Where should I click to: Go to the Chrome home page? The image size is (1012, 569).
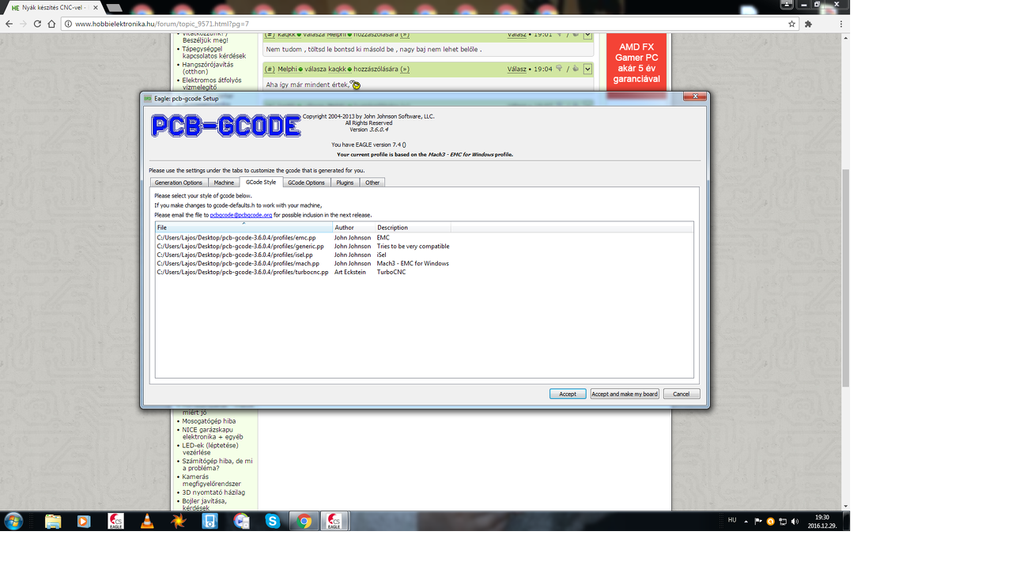[x=51, y=24]
